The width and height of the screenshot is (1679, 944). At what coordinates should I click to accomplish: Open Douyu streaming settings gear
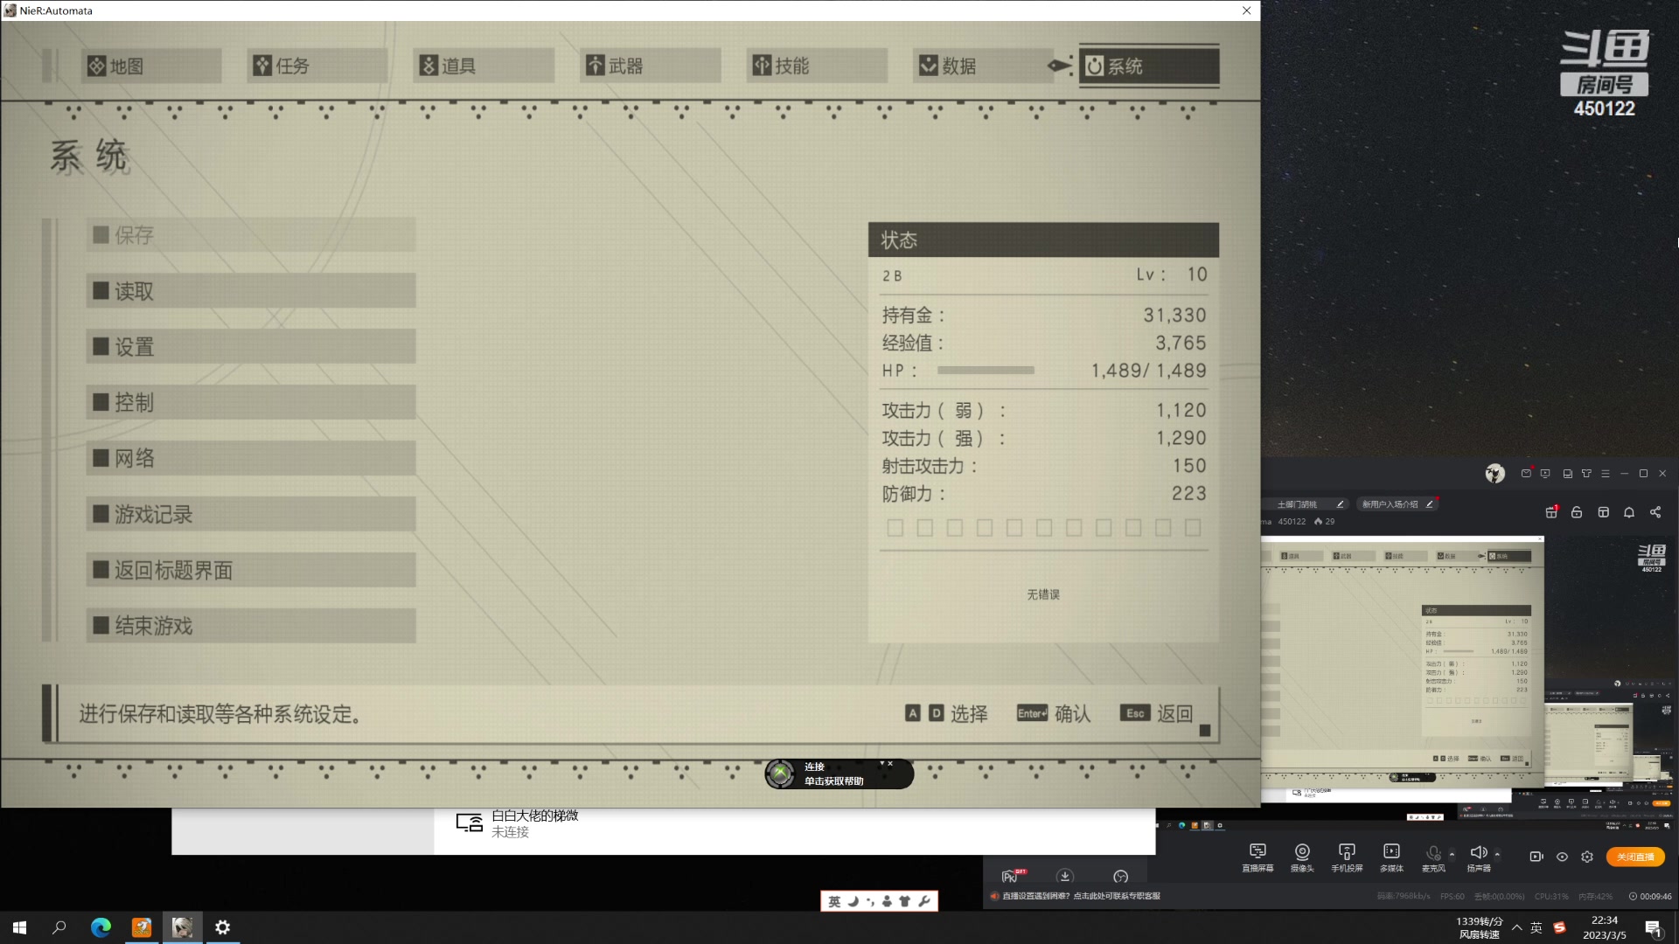1587,857
